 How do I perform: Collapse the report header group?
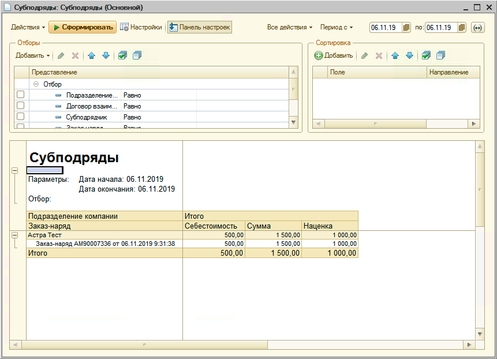(x=14, y=170)
